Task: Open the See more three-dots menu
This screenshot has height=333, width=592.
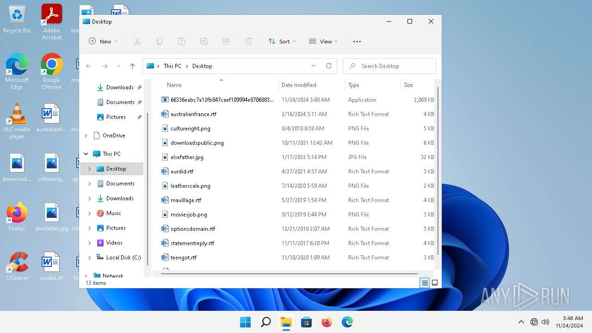Action: [357, 41]
